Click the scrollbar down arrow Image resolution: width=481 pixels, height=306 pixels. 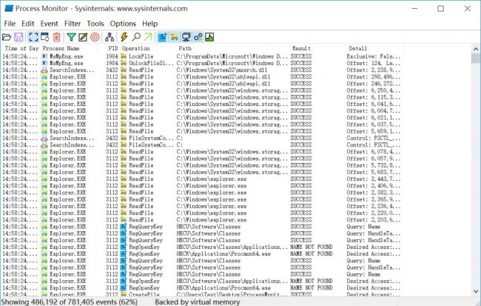[x=476, y=291]
